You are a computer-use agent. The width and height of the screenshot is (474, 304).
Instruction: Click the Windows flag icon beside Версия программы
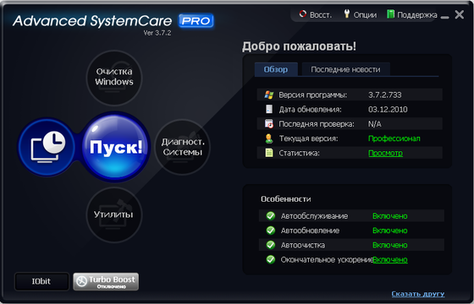269,95
